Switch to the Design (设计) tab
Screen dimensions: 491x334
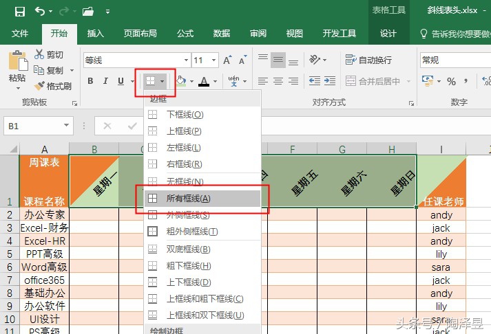click(x=388, y=33)
